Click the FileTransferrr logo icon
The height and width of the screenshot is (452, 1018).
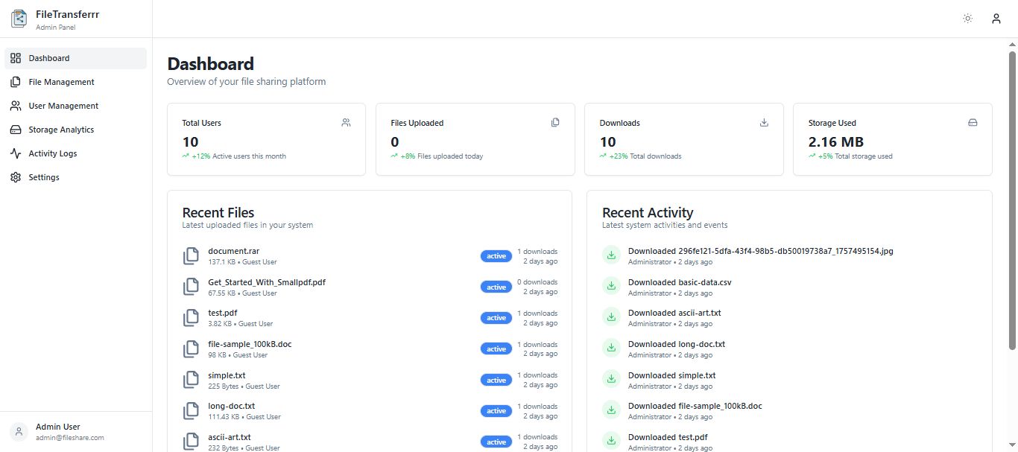coord(19,19)
